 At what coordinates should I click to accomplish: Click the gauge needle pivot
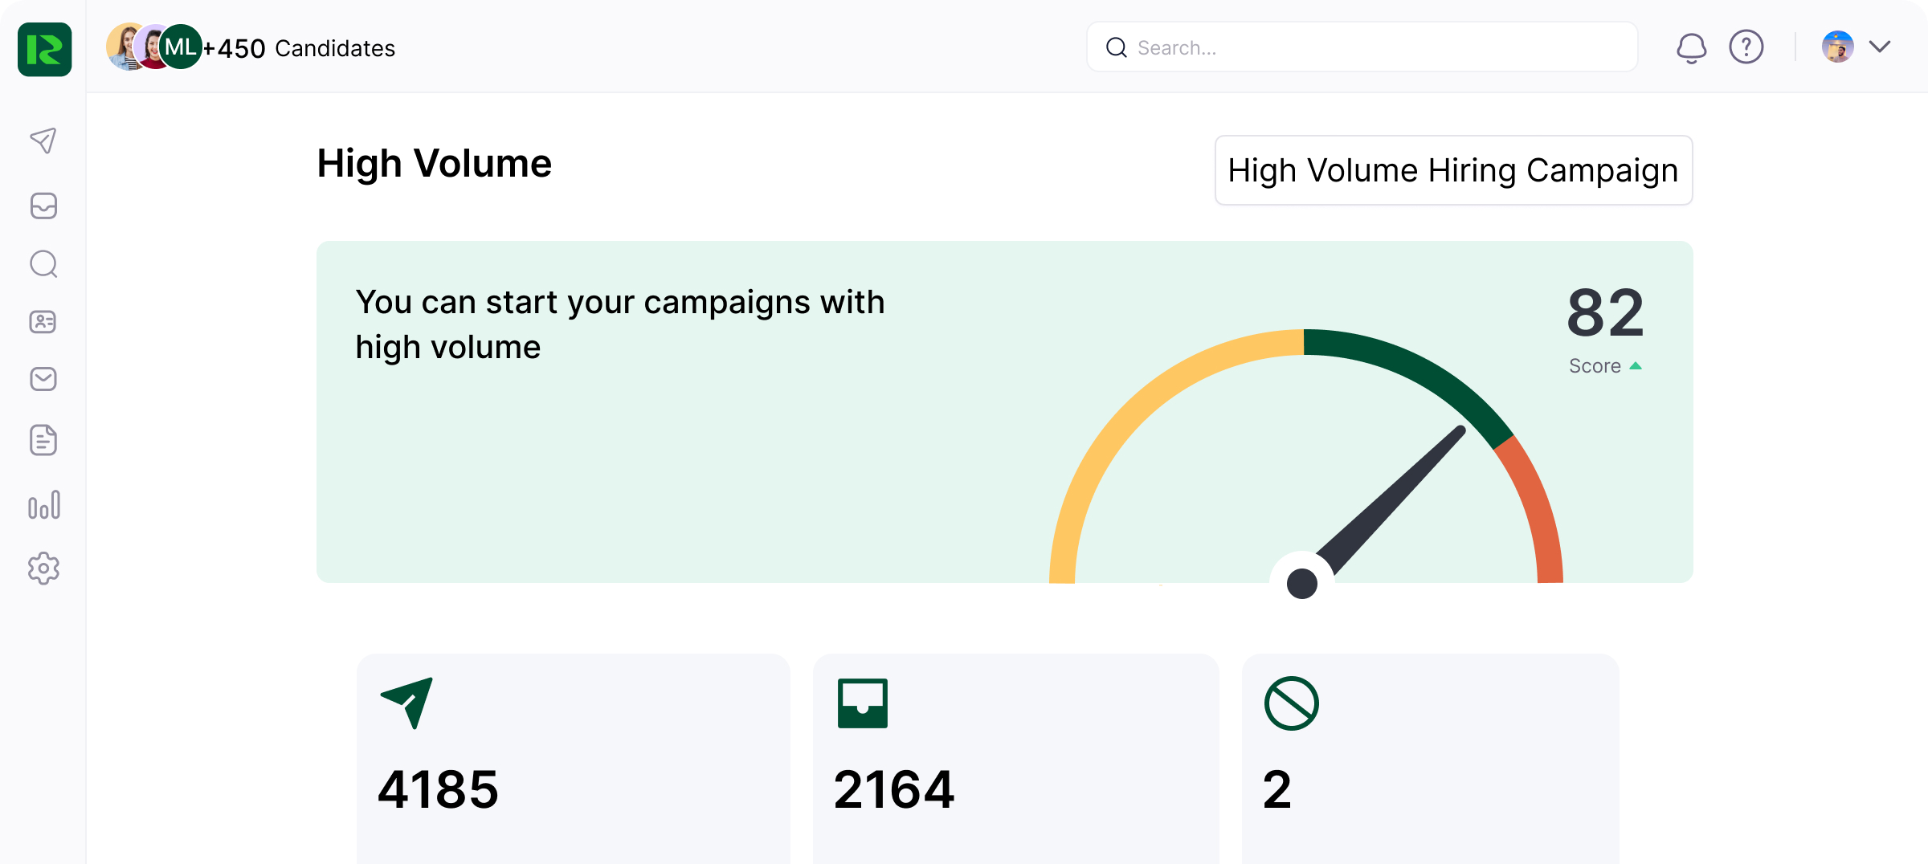(x=1301, y=583)
